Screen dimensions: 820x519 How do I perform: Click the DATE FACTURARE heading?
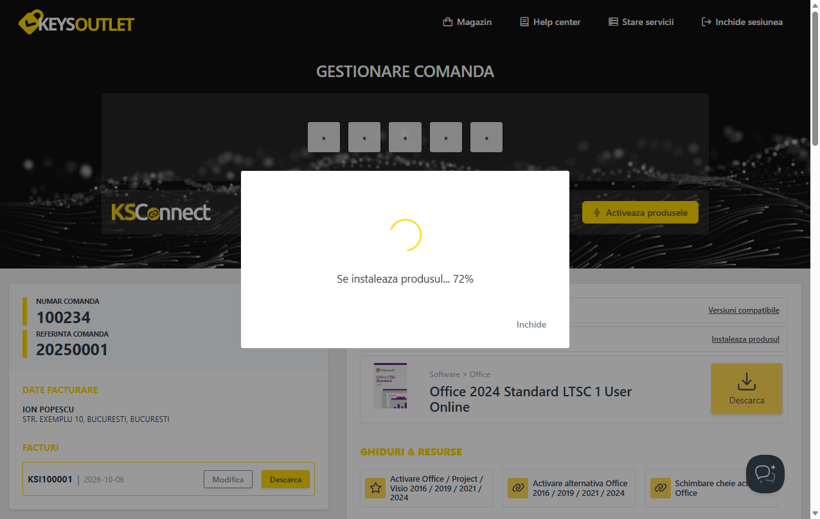(60, 390)
